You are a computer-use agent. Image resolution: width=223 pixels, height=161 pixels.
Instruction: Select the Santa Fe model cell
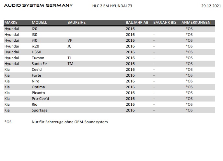pyautogui.click(x=39, y=64)
